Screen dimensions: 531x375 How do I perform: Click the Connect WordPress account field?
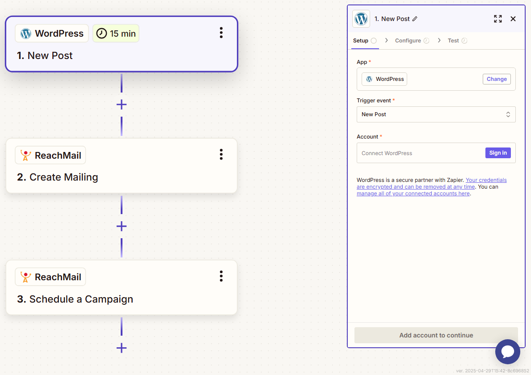click(x=436, y=153)
